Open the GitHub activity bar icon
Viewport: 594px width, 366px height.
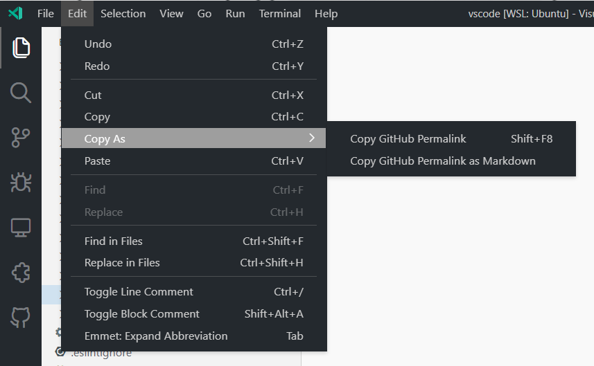point(21,318)
